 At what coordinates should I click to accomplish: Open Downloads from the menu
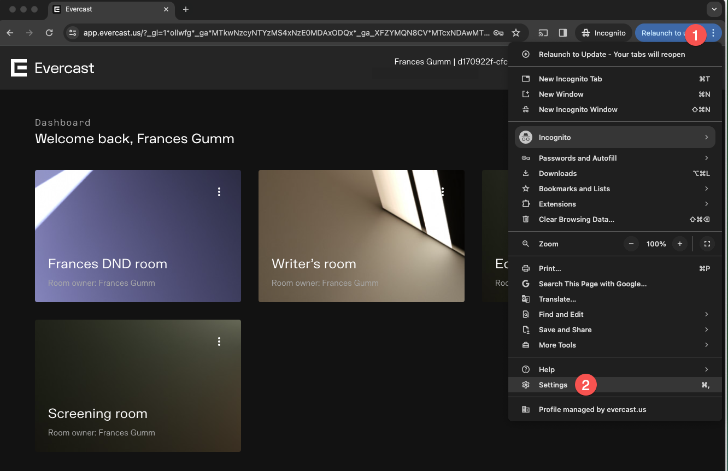(615, 173)
